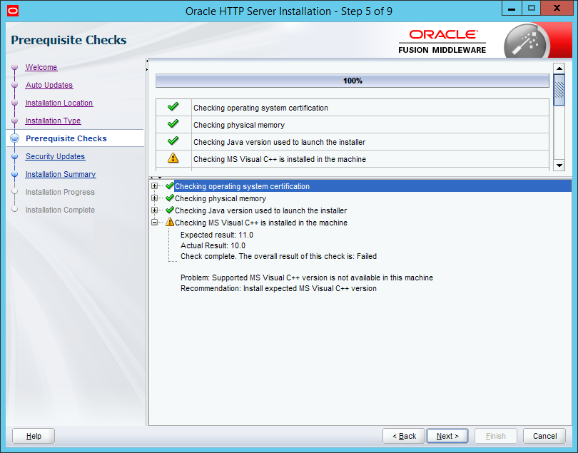The image size is (578, 453).
Task: Click the Oracle icon in title bar
Action: [11, 11]
